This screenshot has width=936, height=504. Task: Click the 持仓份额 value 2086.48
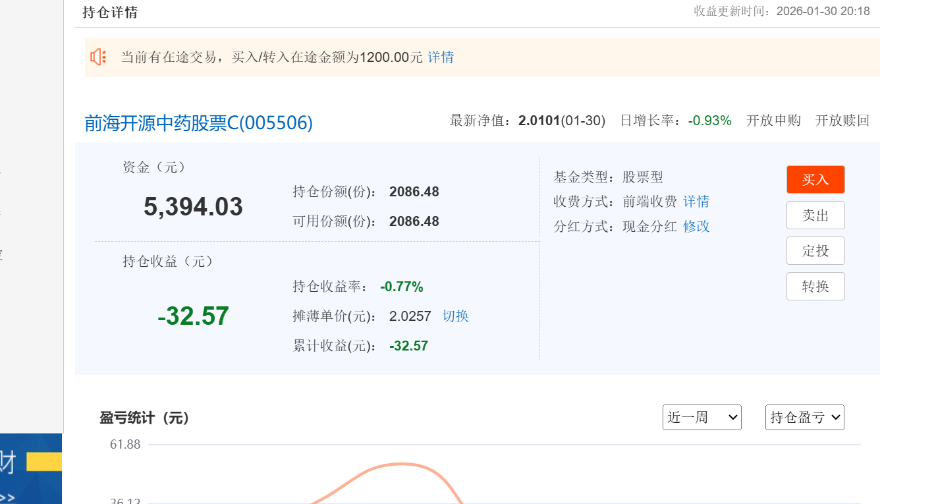[414, 192]
